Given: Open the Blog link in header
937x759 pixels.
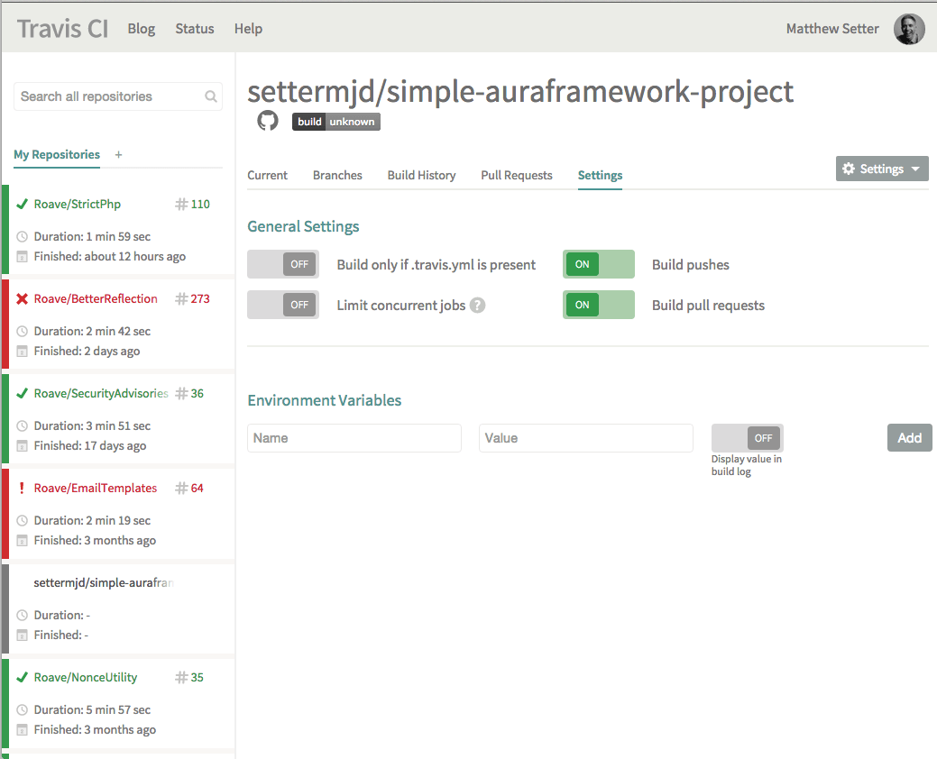Looking at the screenshot, I should coord(141,29).
